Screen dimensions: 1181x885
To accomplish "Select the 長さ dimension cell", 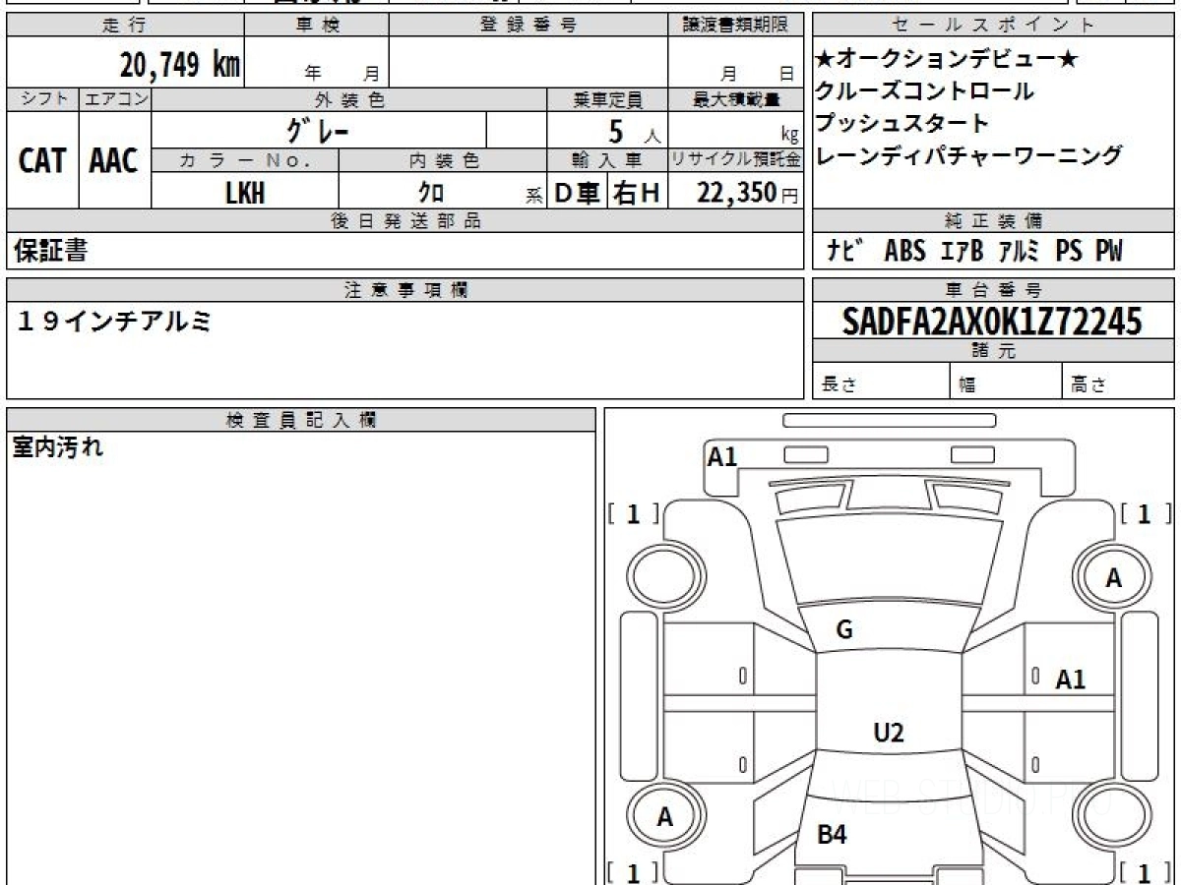I will point(881,382).
